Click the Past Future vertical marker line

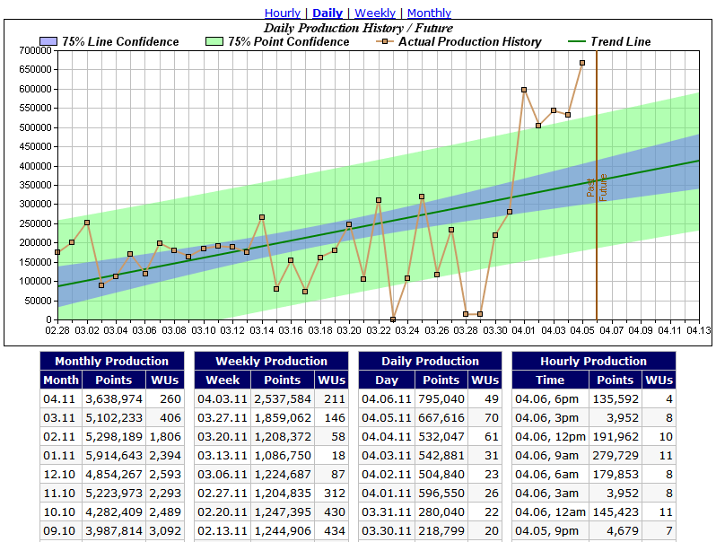tap(597, 185)
